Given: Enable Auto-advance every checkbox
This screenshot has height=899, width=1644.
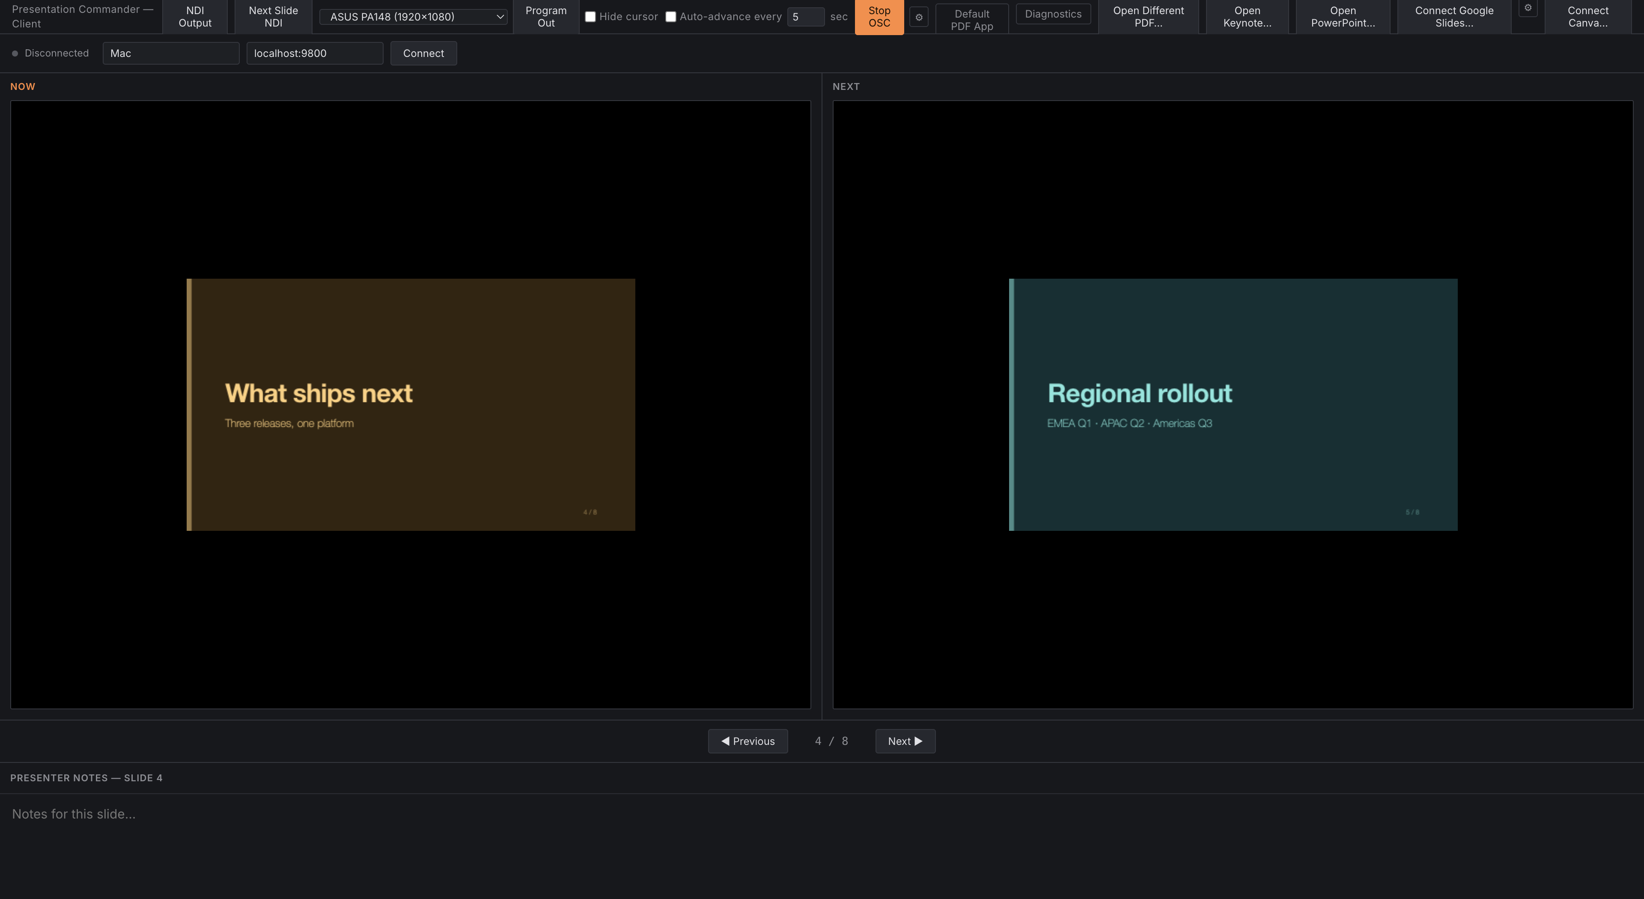Looking at the screenshot, I should click(x=671, y=17).
